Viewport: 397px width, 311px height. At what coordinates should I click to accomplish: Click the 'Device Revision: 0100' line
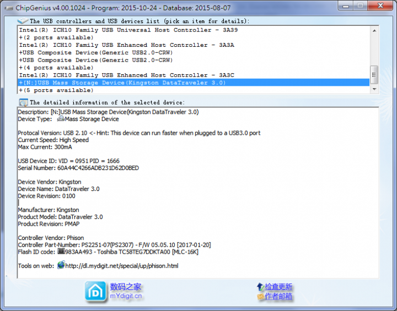click(46, 196)
